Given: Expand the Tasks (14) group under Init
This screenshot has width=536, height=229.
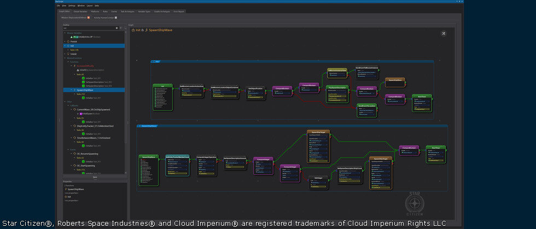Looking at the screenshot, I should tap(68, 50).
